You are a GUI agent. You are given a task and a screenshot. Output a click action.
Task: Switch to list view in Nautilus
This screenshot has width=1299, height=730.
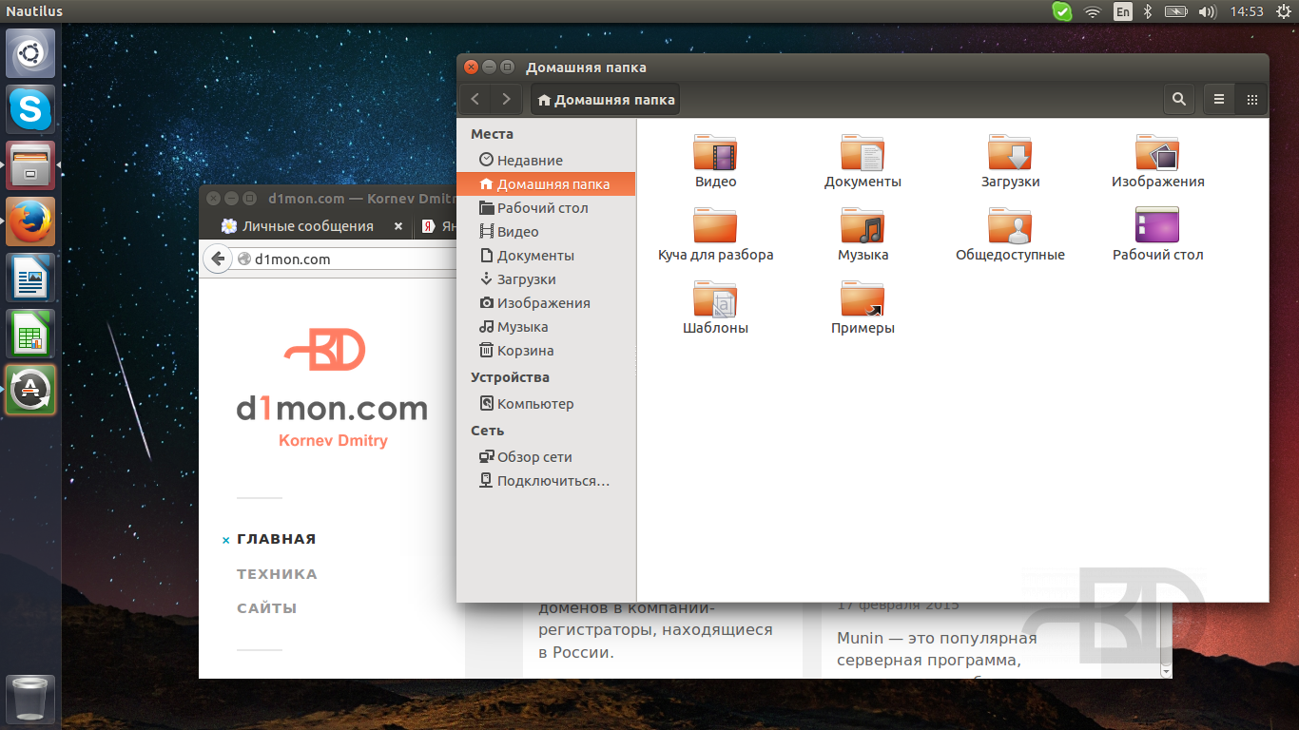(x=1219, y=99)
